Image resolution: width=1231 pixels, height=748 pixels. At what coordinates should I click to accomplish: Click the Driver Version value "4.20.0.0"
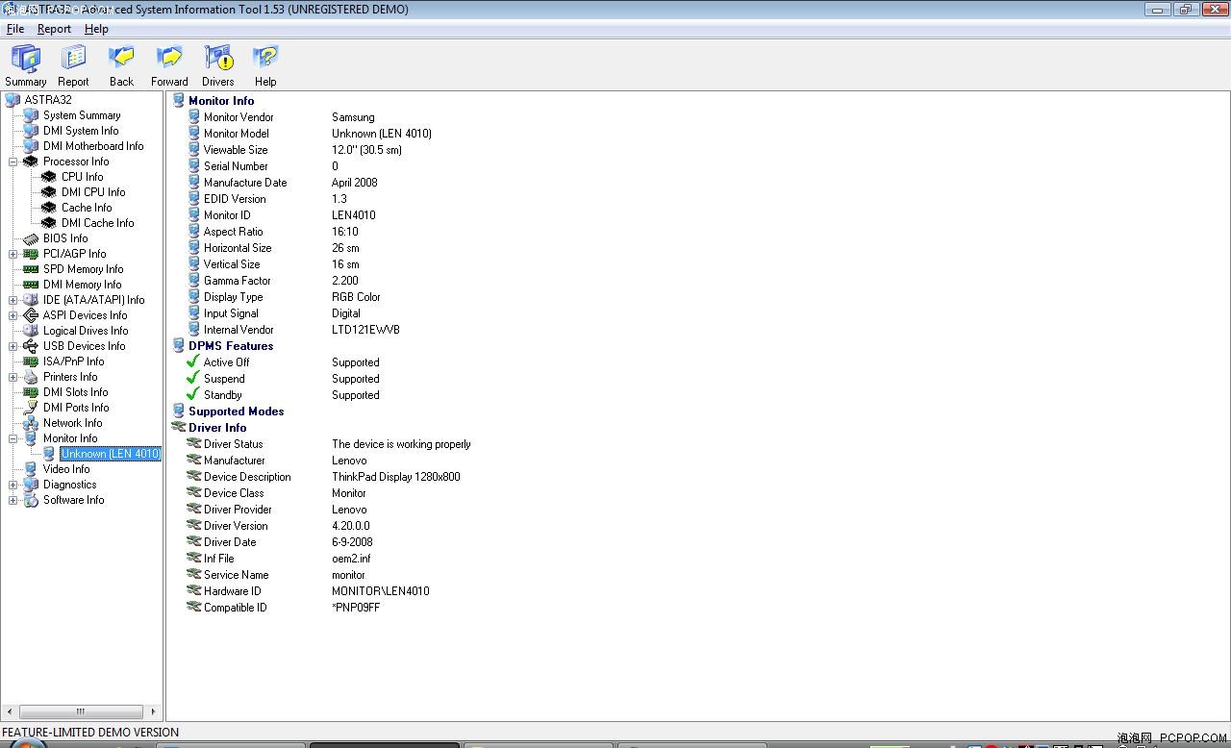point(351,526)
